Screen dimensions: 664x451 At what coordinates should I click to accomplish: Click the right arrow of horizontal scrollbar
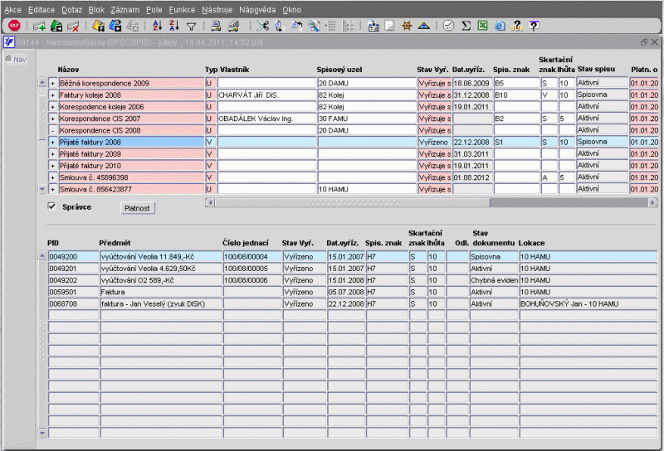tap(652, 202)
